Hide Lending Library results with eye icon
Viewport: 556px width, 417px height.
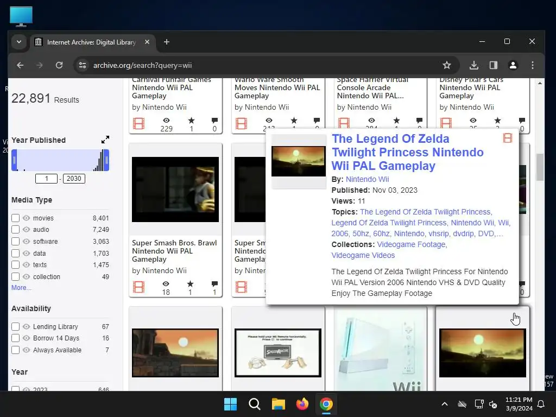tap(26, 326)
